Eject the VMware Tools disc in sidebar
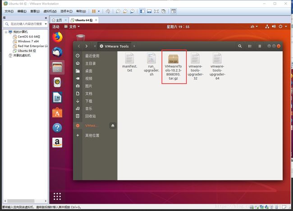This screenshot has height=211, width=293. (113, 126)
